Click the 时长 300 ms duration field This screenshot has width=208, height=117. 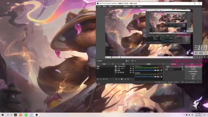pos(175,69)
